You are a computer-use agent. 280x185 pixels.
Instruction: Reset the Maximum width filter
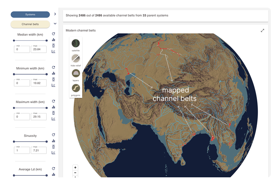point(54,101)
